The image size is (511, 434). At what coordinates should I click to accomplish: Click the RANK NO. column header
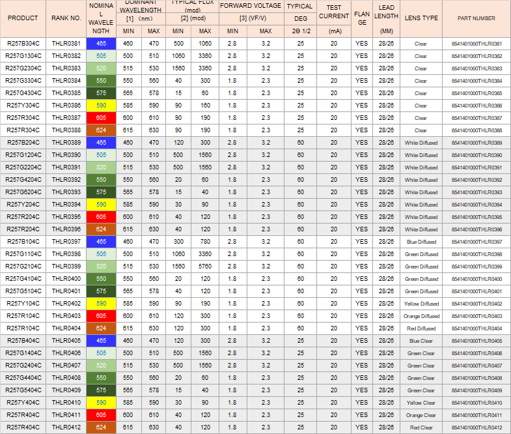pos(66,18)
